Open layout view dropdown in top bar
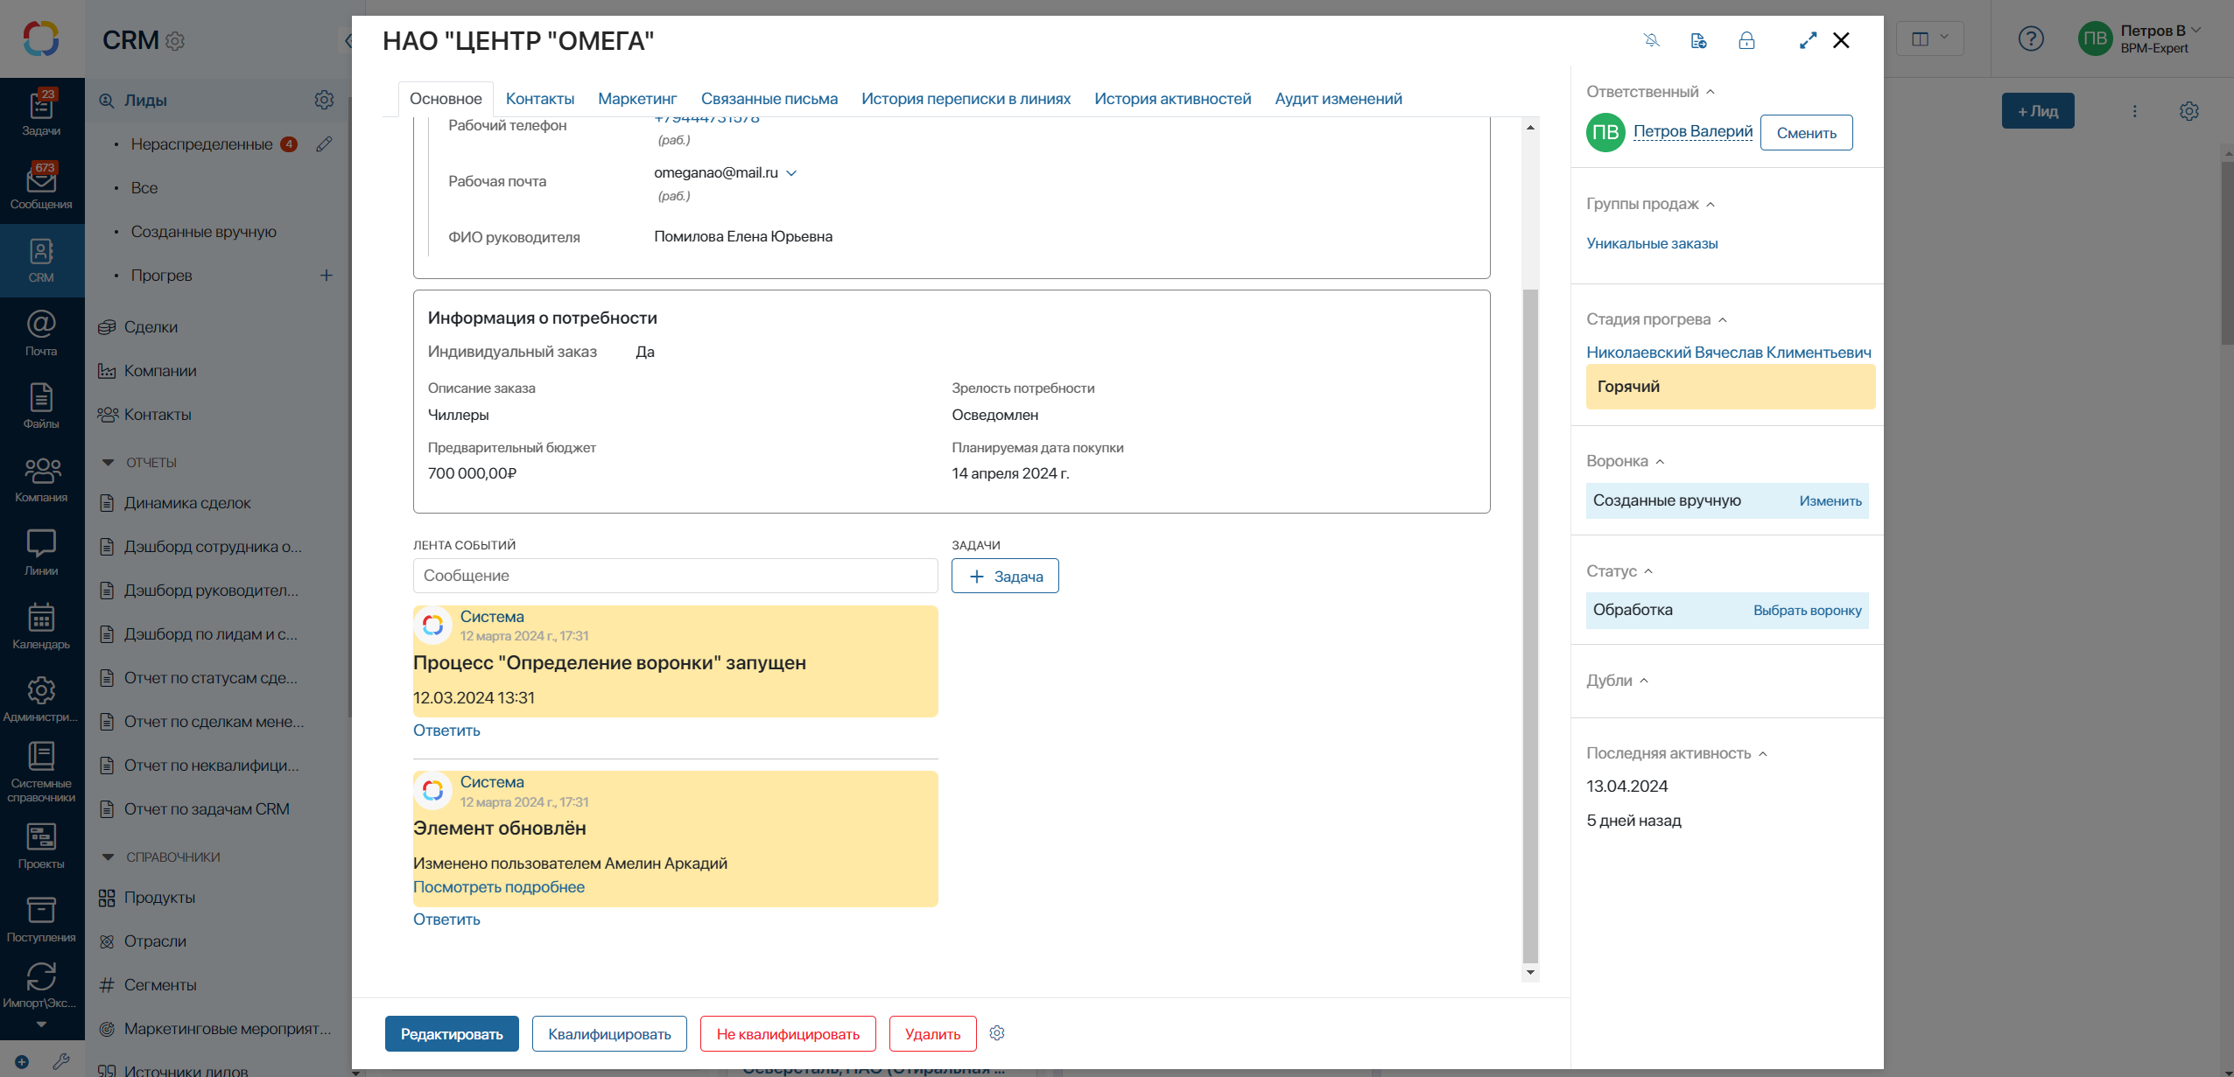Screen dimensions: 2234x1077 (x=1930, y=38)
